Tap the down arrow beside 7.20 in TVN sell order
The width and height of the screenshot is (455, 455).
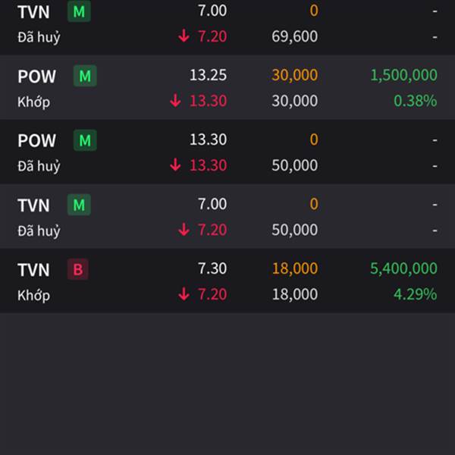[184, 294]
